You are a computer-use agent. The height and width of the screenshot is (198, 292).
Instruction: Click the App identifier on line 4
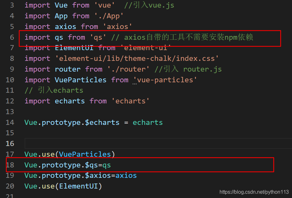pyautogui.click(x=61, y=16)
